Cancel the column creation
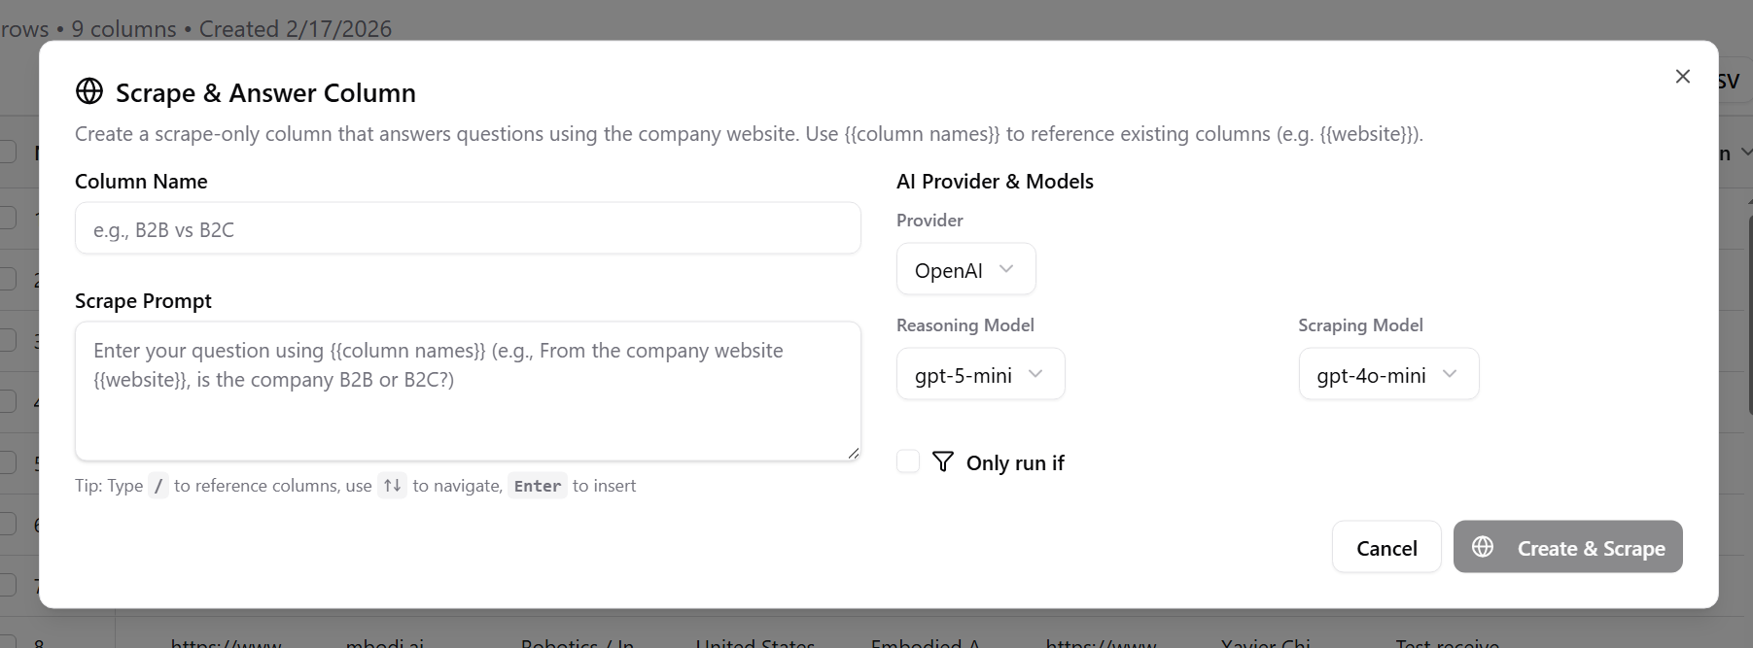The image size is (1753, 648). click(1386, 547)
